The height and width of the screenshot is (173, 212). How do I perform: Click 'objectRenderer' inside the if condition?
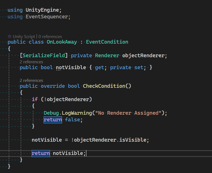point(68,99)
